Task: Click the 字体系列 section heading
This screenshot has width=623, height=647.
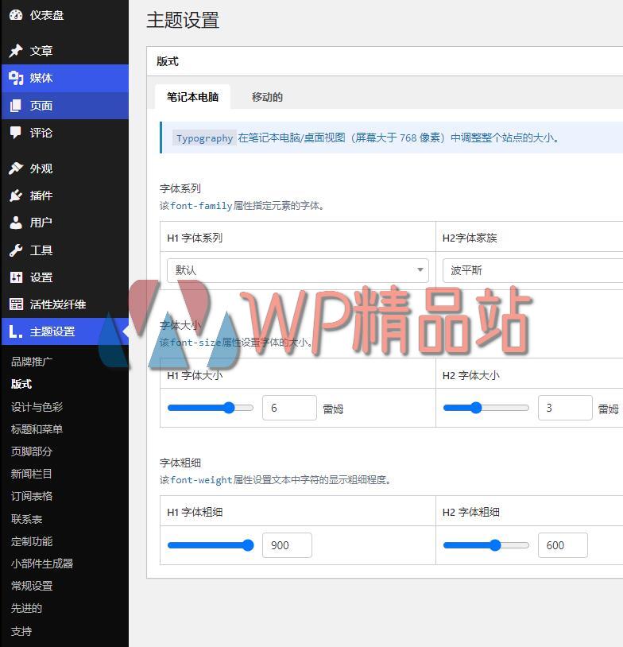Action: coord(180,188)
